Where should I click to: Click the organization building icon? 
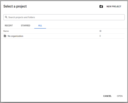click(x=5, y=36)
